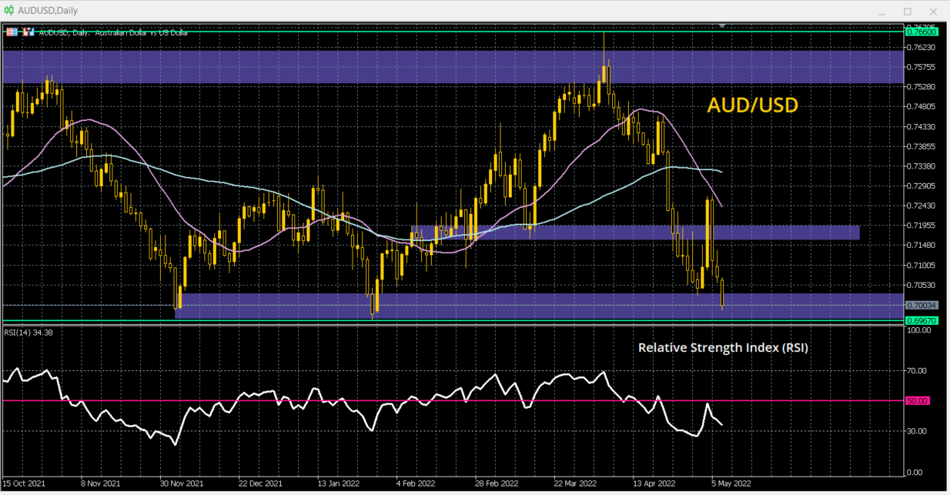
Task: Select the middle purple zone near 0.71955
Action: pos(635,232)
